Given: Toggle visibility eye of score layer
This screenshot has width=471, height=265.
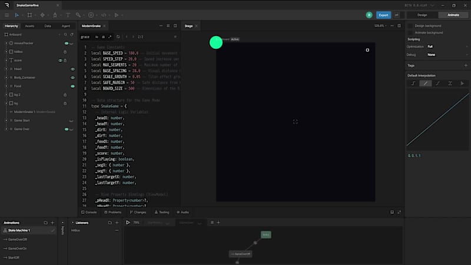Looking at the screenshot, I should click(60, 61).
